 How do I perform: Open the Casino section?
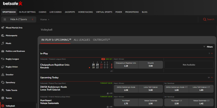43,12
